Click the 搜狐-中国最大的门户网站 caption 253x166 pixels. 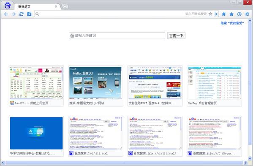click(87, 103)
